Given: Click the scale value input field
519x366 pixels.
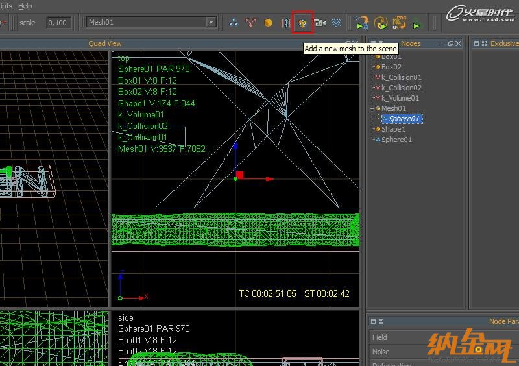Looking at the screenshot, I should (59, 23).
